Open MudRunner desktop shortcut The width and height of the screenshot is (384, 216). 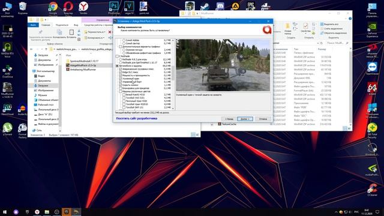tap(7, 90)
